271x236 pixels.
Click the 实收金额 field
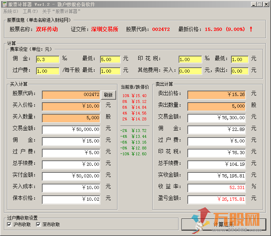[216, 176]
